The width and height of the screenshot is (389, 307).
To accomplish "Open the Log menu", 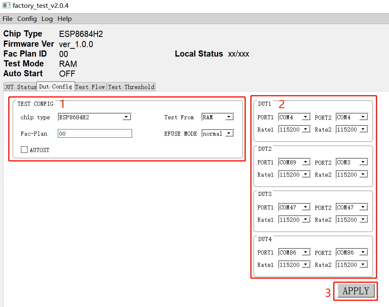I will point(47,18).
